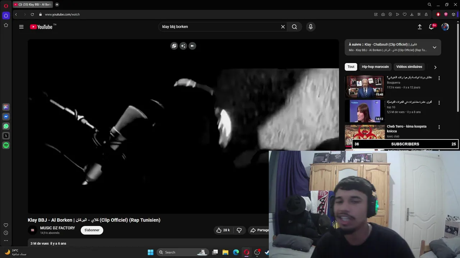Image resolution: width=460 pixels, height=258 pixels.
Task: Click the Windows taskbar Search box
Action: 183,252
